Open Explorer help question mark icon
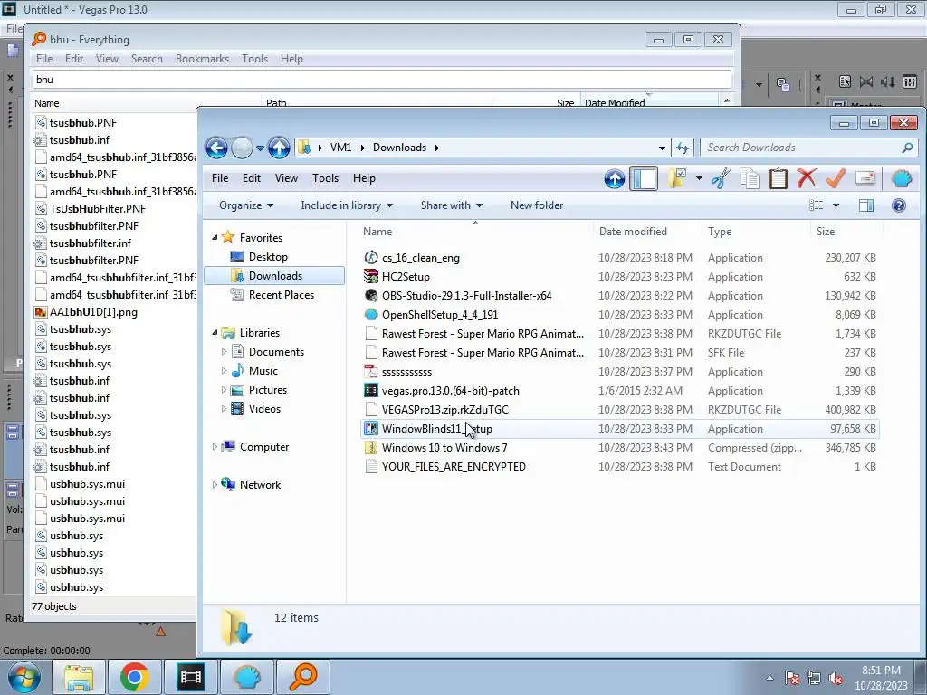The width and height of the screenshot is (927, 695). coord(899,205)
